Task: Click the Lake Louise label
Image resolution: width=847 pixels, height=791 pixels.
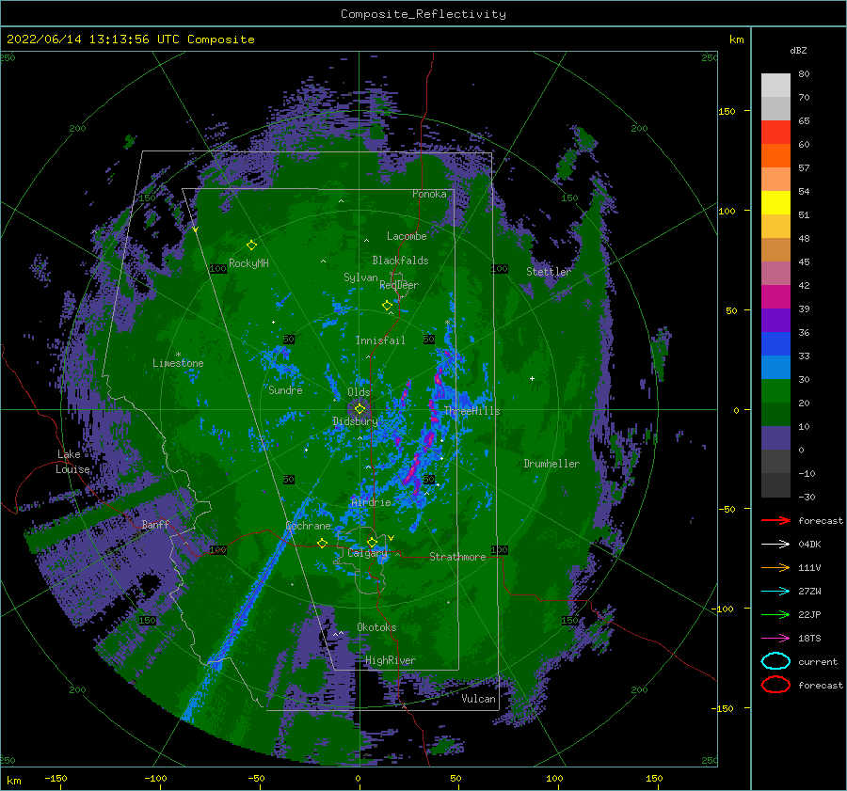Action: click(72, 462)
